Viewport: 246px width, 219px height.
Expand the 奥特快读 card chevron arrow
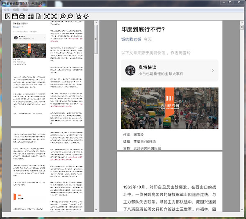coord(212,71)
